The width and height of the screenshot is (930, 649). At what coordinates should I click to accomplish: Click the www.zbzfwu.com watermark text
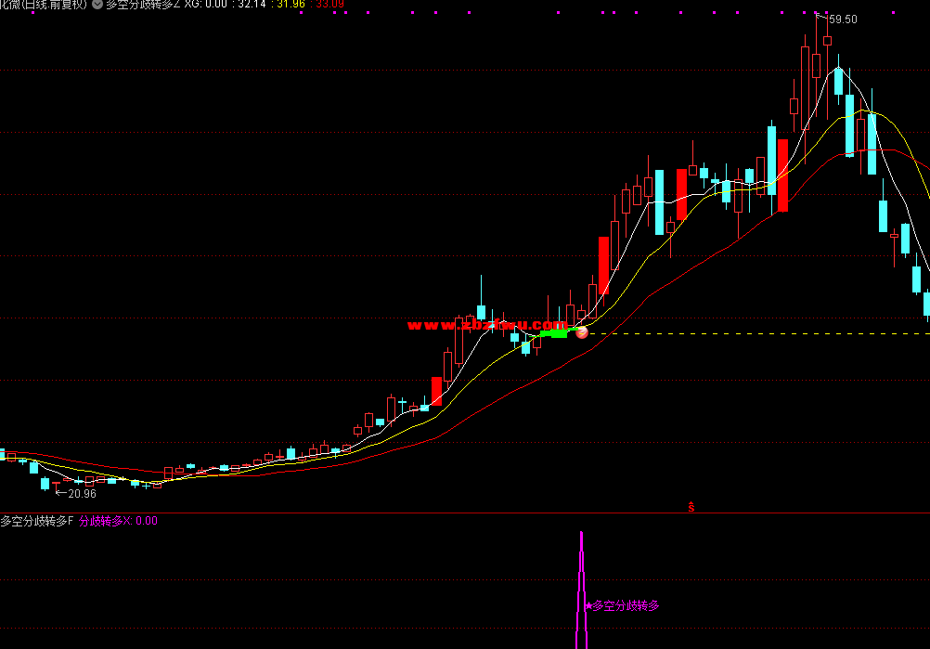(487, 325)
